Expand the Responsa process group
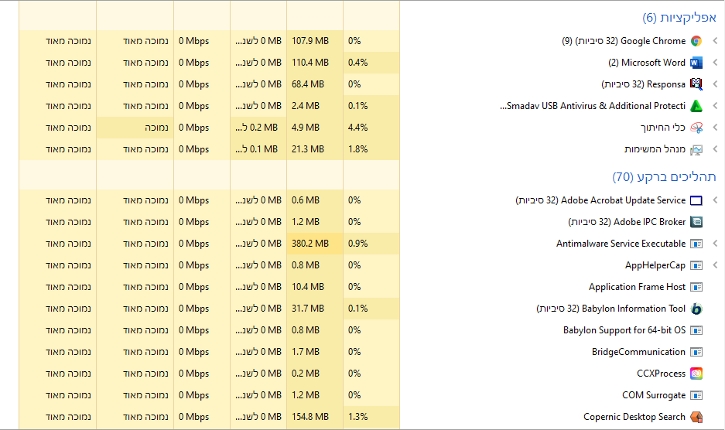Screen dimensions: 725x430 coord(715,84)
